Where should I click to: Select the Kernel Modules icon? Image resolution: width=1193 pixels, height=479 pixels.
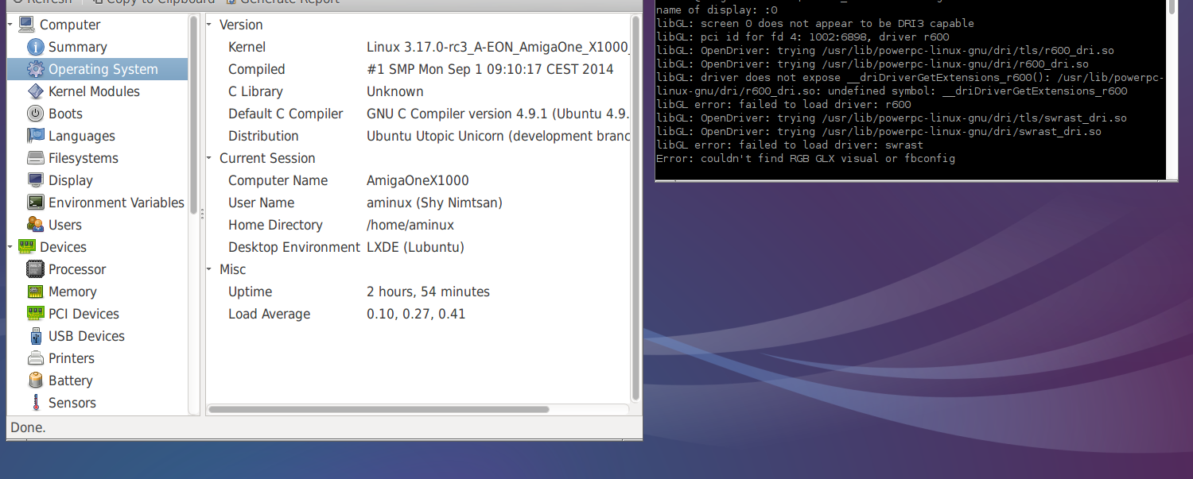click(x=35, y=91)
